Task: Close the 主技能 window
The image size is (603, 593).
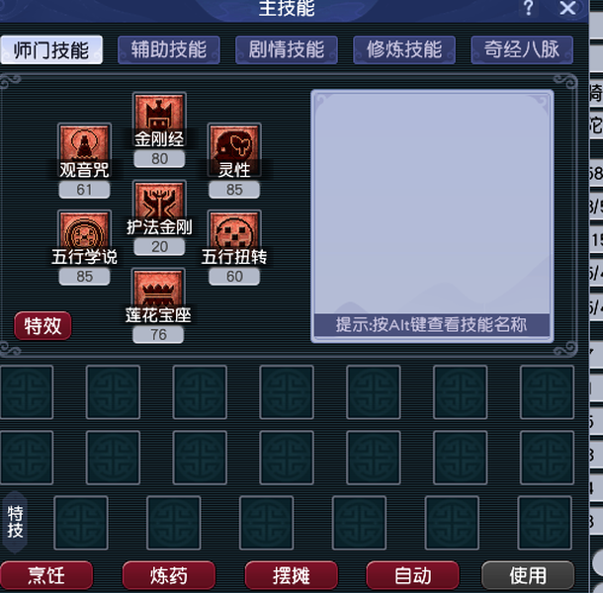Action: (x=567, y=8)
